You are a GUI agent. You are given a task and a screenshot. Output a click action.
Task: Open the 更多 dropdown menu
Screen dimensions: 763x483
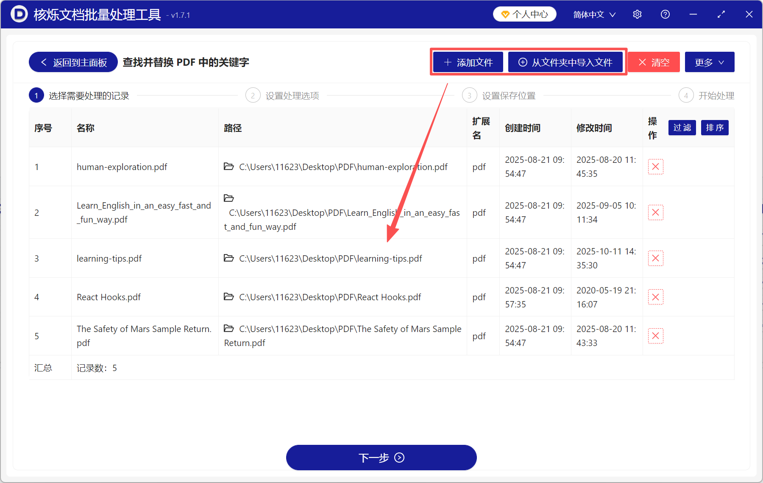(709, 62)
